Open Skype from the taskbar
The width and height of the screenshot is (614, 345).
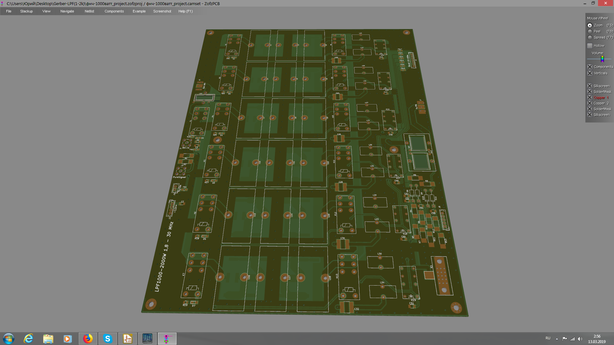(x=108, y=339)
